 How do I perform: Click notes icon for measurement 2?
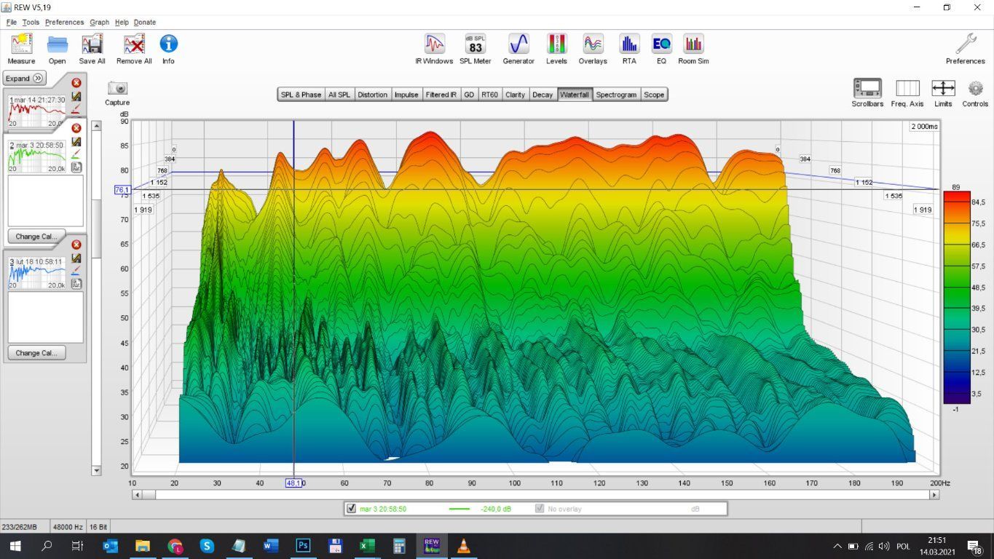click(x=76, y=167)
